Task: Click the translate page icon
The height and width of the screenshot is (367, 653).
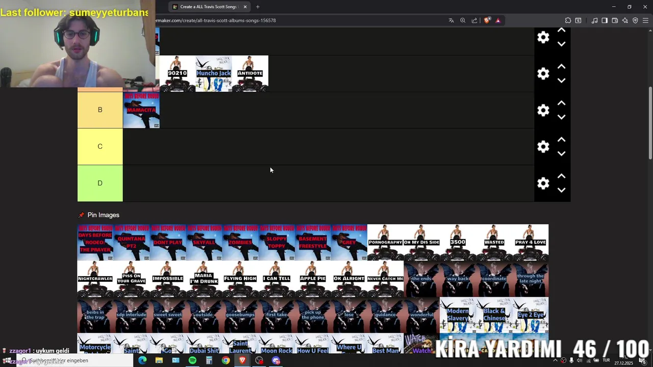Action: pos(451,20)
